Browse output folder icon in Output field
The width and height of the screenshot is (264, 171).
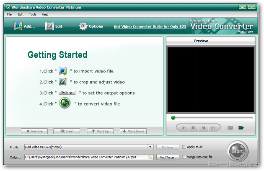pyautogui.click(x=150, y=157)
